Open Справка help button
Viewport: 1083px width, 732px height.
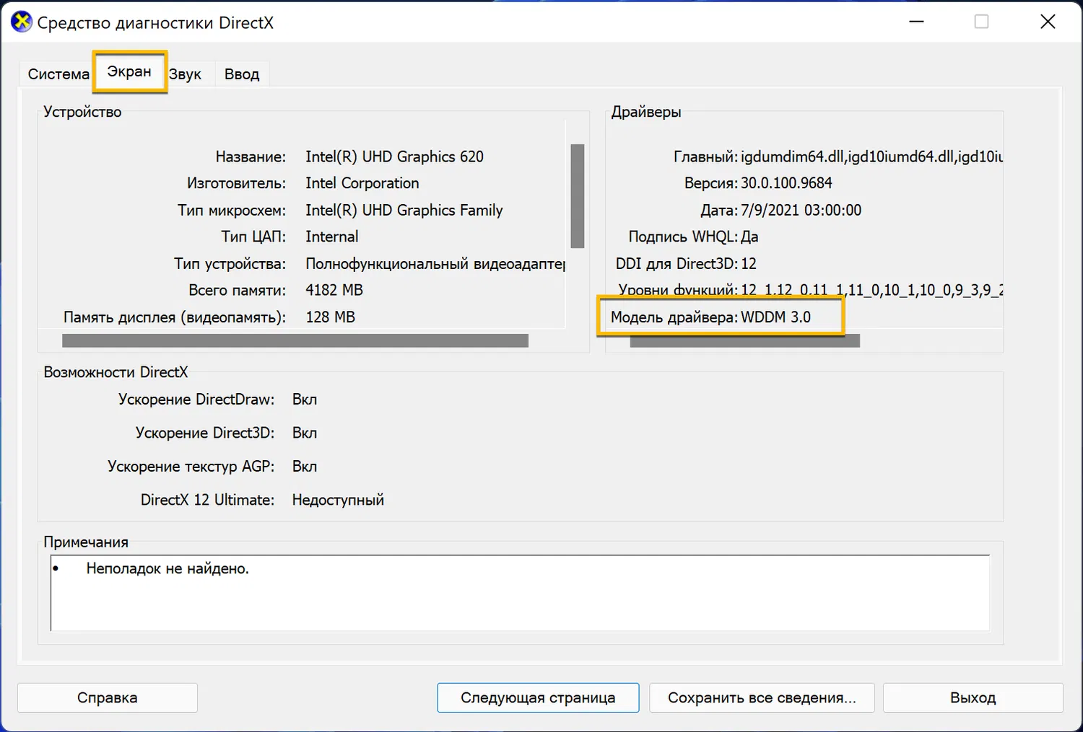click(x=108, y=697)
